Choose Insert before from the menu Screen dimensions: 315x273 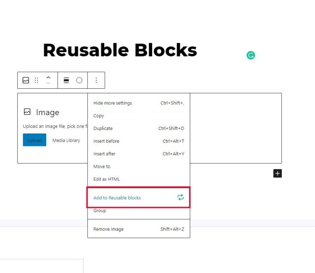pyautogui.click(x=106, y=141)
